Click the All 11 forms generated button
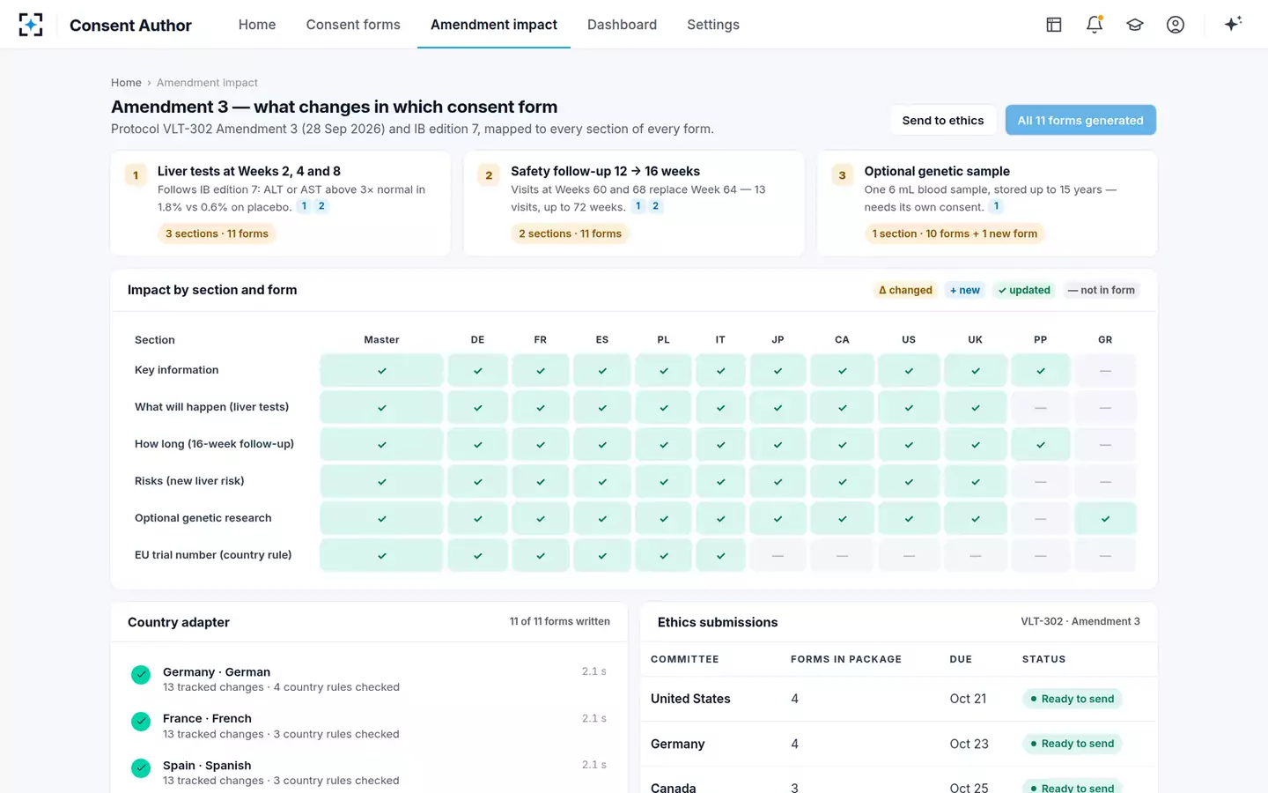1268x793 pixels. point(1080,121)
